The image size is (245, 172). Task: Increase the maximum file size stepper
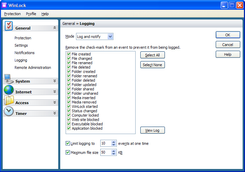[x=114, y=151]
